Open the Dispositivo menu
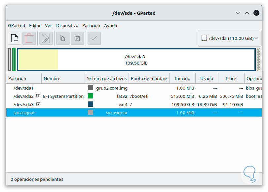The image size is (268, 192). pos(67,26)
